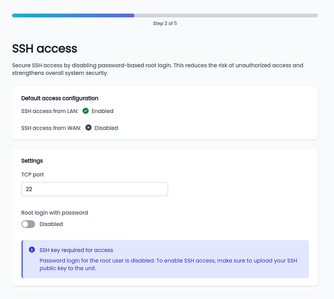This screenshot has height=299, width=334.
Task: Click the Disabled label beside toggle
Action: click(x=52, y=224)
